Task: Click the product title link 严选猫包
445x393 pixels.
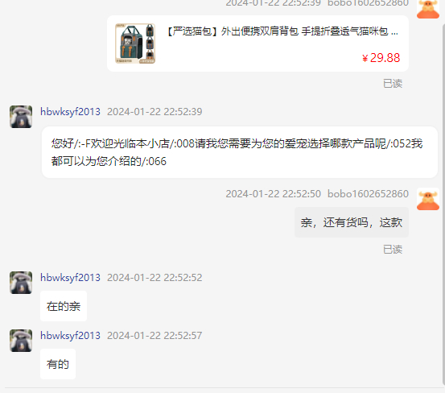Action: [x=282, y=31]
